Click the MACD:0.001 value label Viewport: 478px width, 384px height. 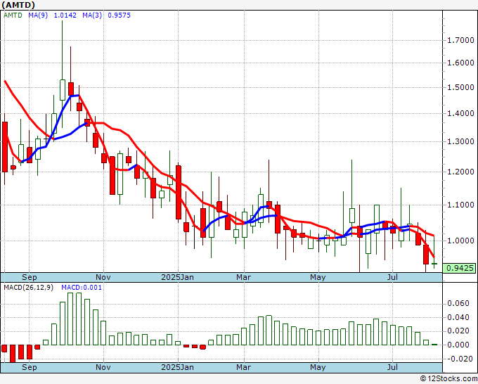click(82, 288)
